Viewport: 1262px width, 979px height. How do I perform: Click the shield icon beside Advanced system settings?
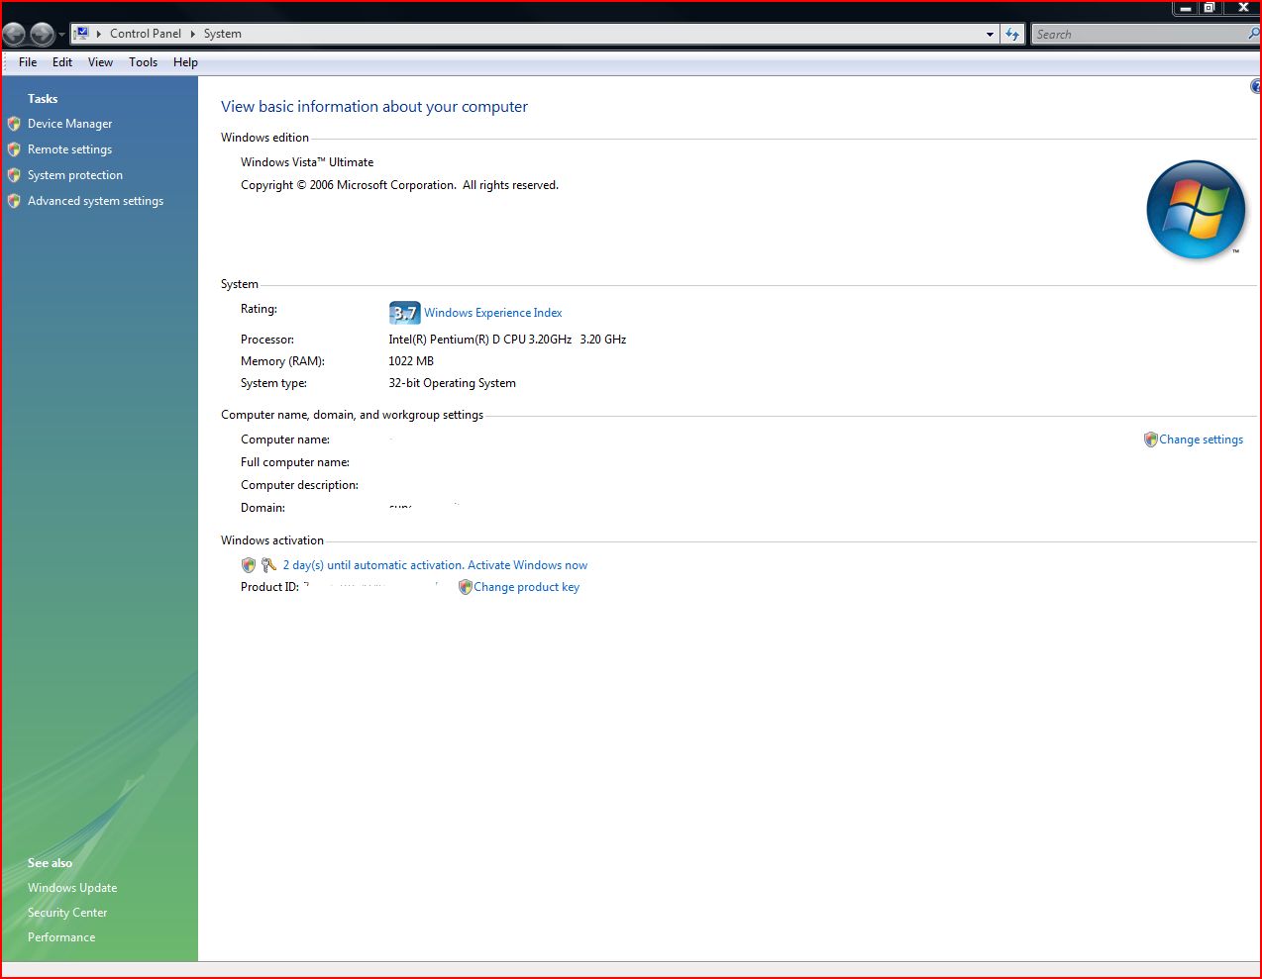click(14, 201)
